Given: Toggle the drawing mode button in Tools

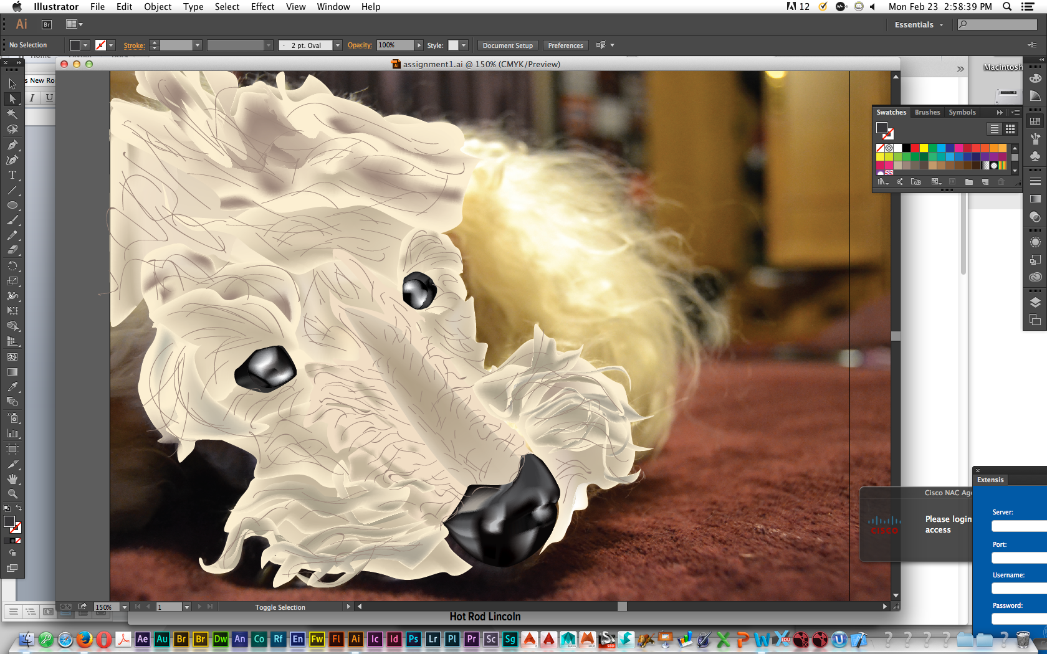Looking at the screenshot, I should [12, 552].
